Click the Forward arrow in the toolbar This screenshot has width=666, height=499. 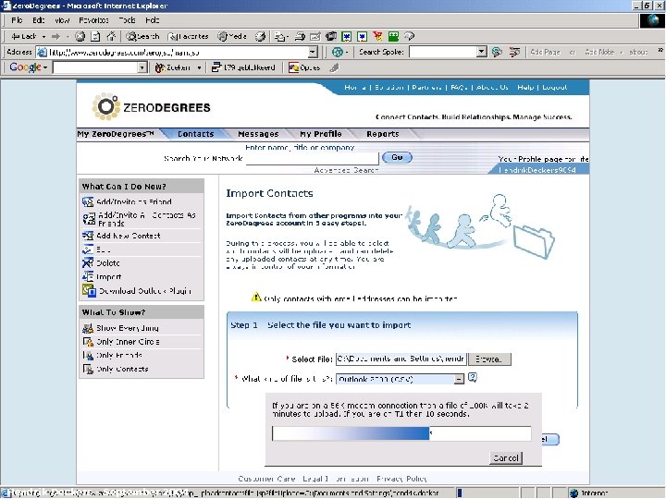tap(55, 36)
